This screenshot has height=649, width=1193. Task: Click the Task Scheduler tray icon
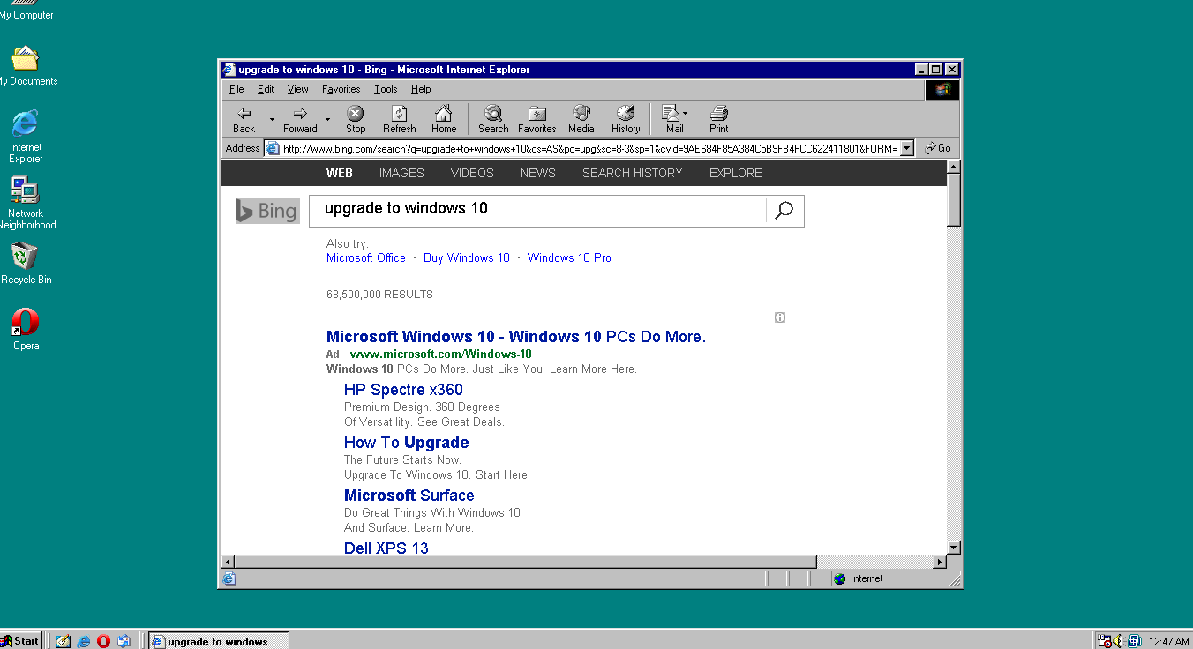click(1103, 641)
